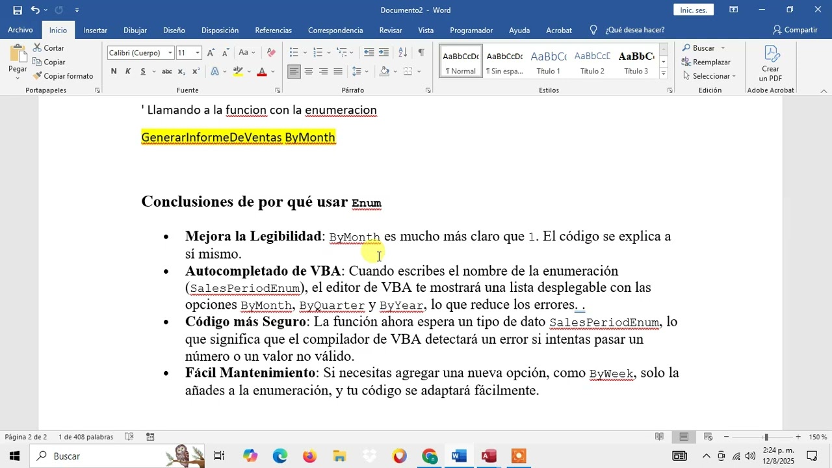Open Microsoft Edge from the taskbar

(280, 456)
